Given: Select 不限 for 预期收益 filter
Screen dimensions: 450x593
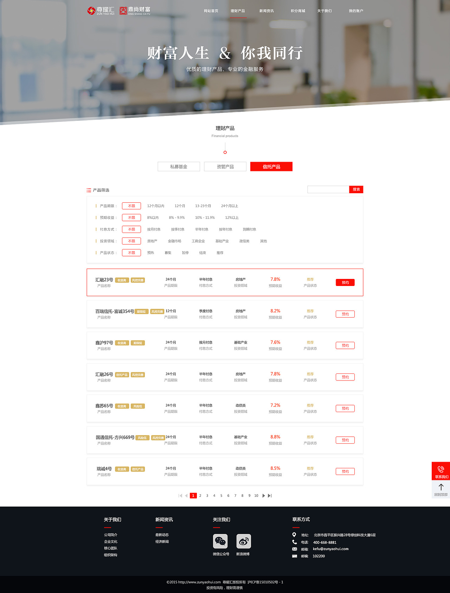Looking at the screenshot, I should [x=131, y=217].
